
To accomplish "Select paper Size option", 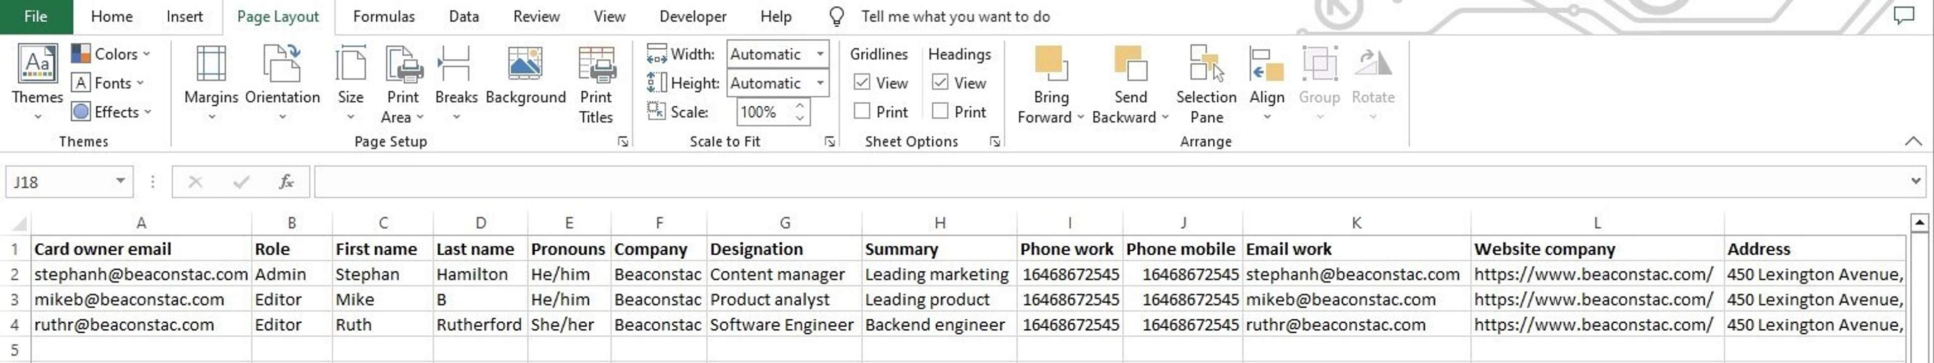I will pos(351,83).
